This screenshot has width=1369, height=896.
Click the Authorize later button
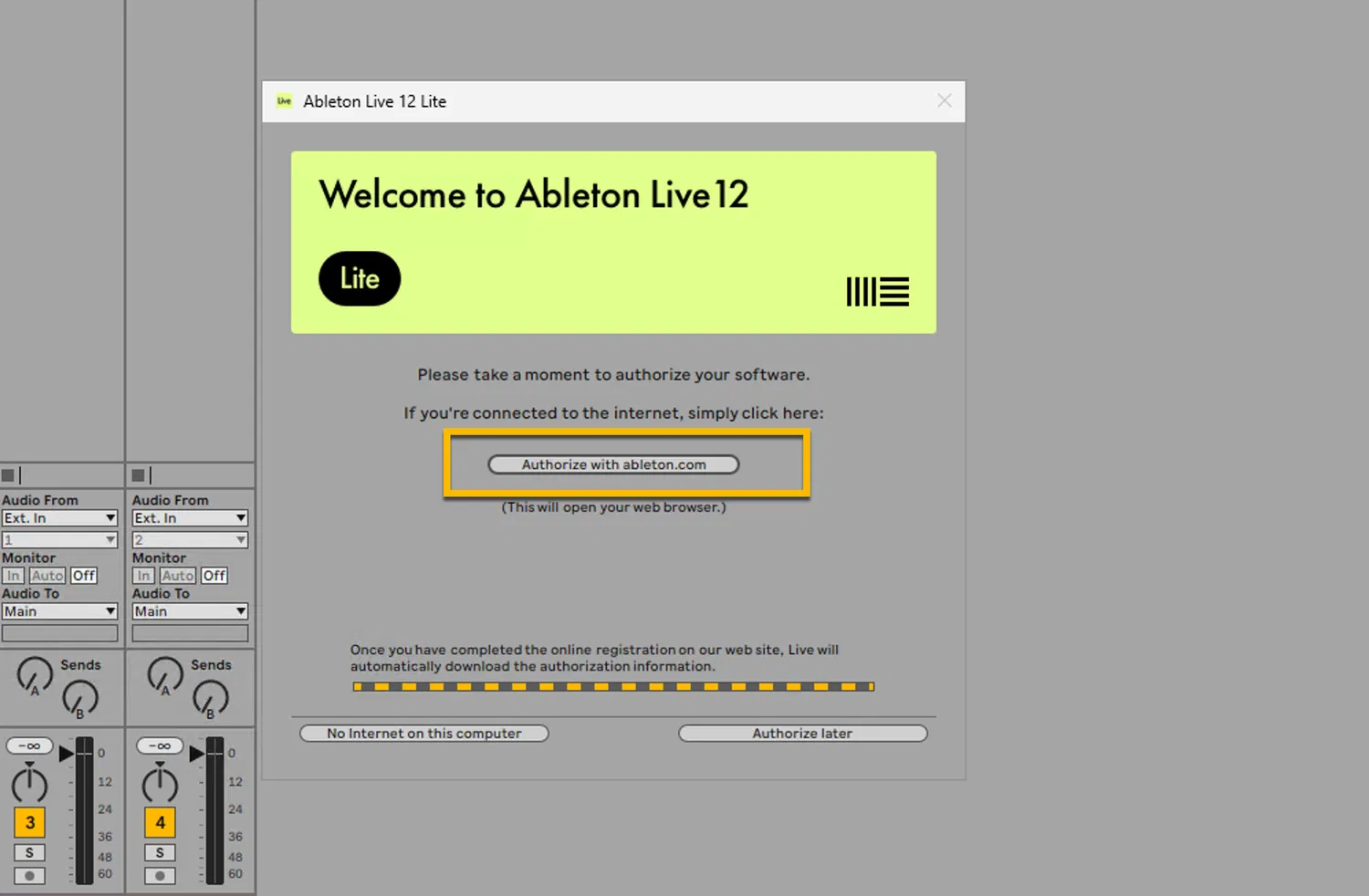tap(802, 734)
